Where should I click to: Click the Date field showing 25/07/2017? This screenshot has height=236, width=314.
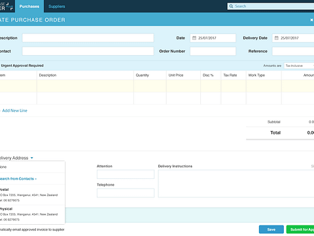click(x=213, y=38)
